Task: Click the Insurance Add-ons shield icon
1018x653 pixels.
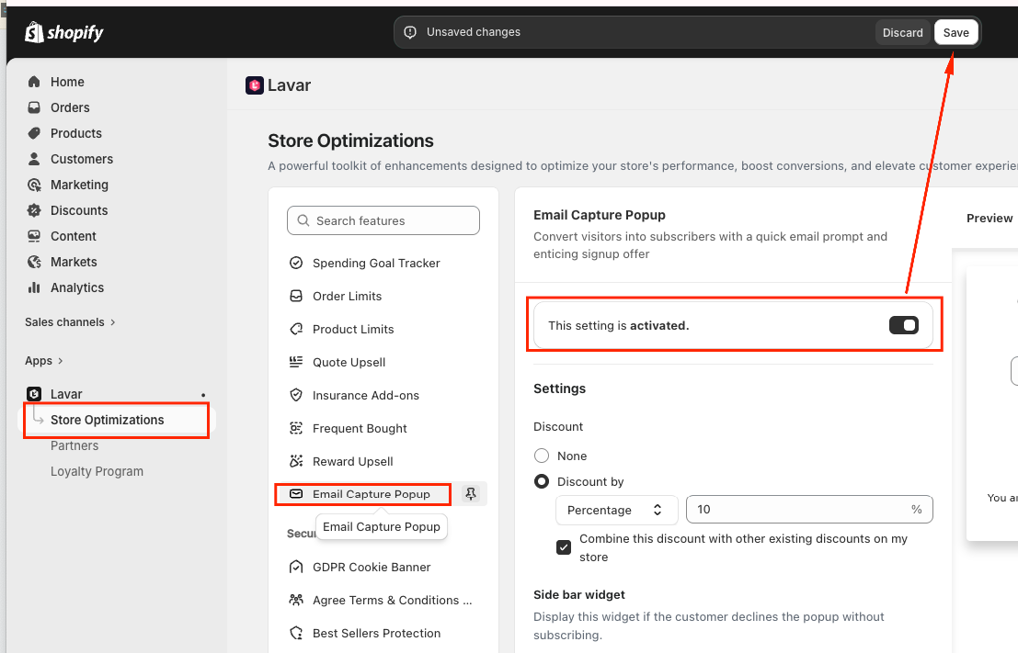Action: click(296, 395)
